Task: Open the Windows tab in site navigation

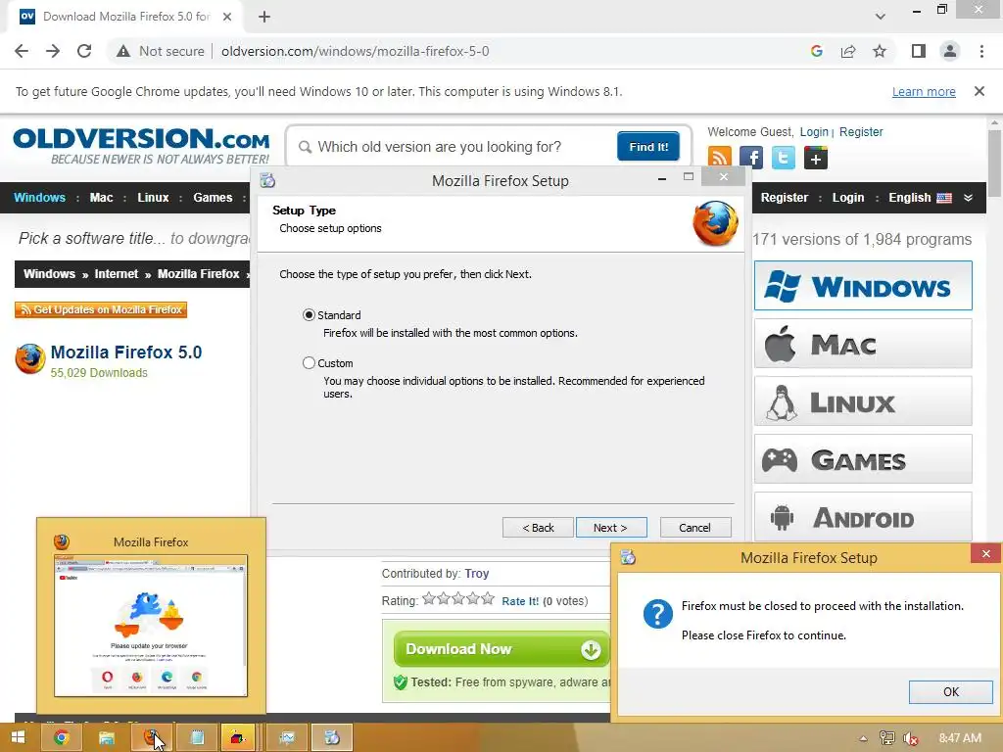Action: (39, 198)
